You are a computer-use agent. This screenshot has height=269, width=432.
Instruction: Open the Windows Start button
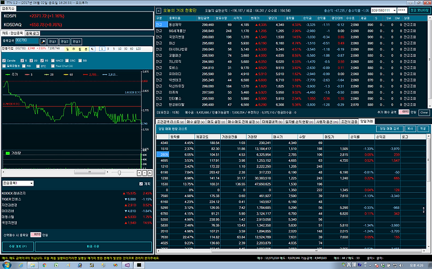pos(7,265)
